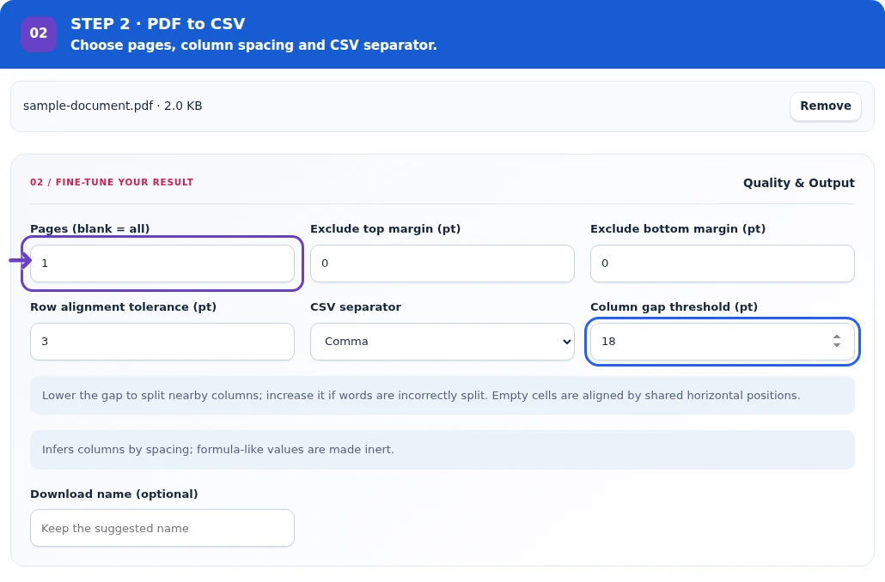Decrease the column gap threshold using down stepper
Image resolution: width=885 pixels, height=582 pixels.
(x=837, y=345)
